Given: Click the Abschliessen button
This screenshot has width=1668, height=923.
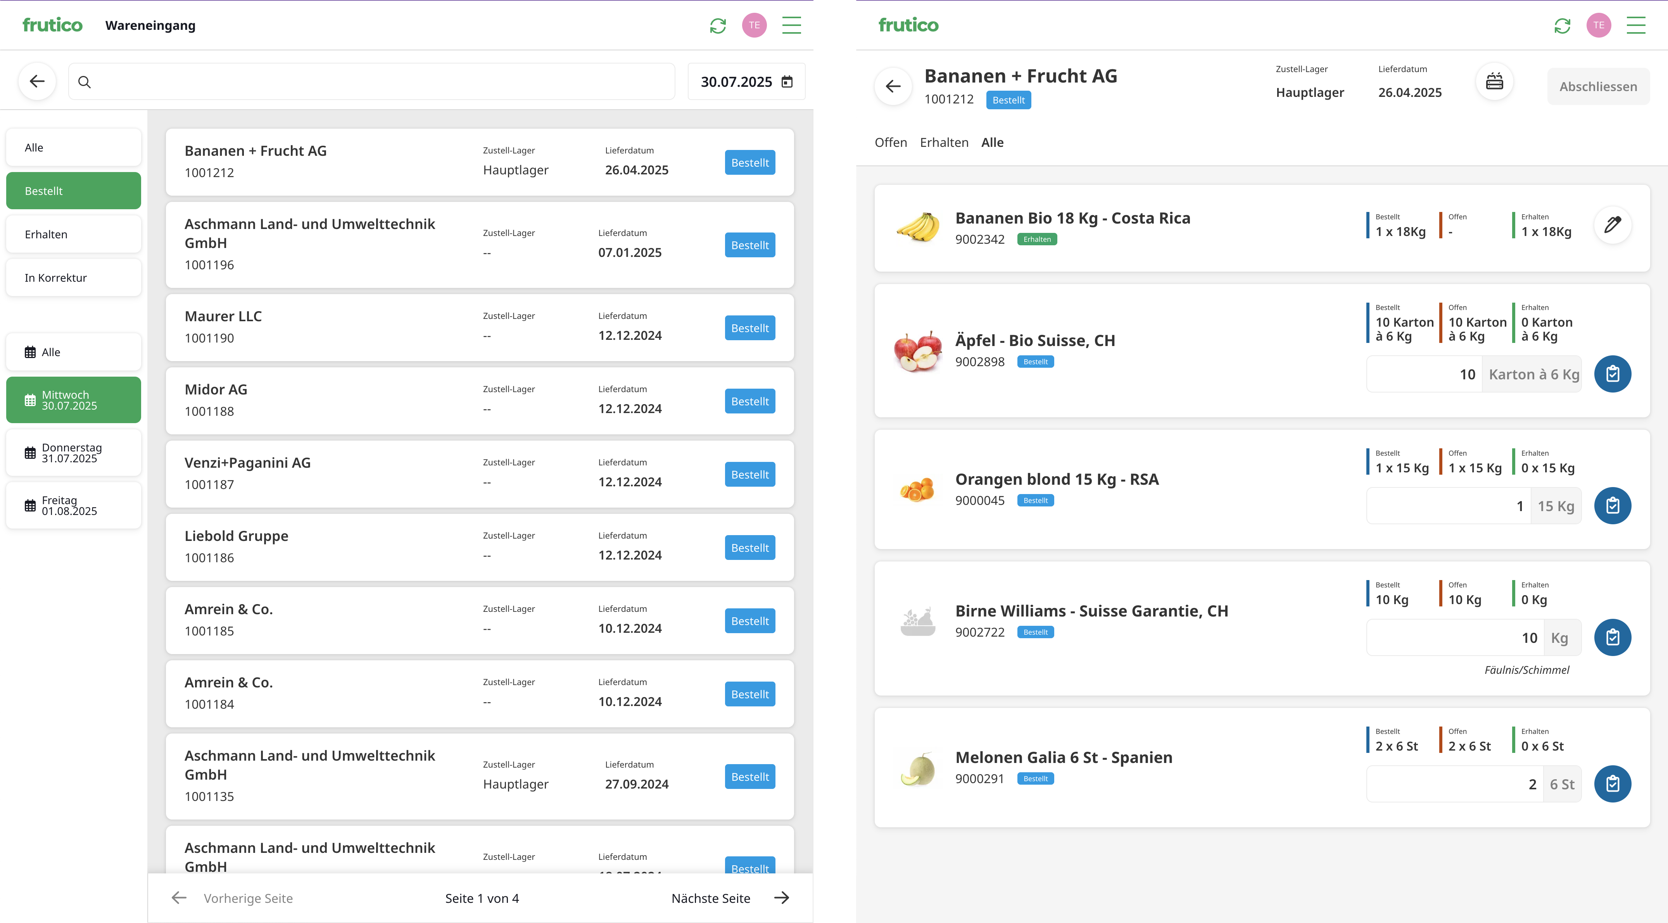Looking at the screenshot, I should 1598,87.
